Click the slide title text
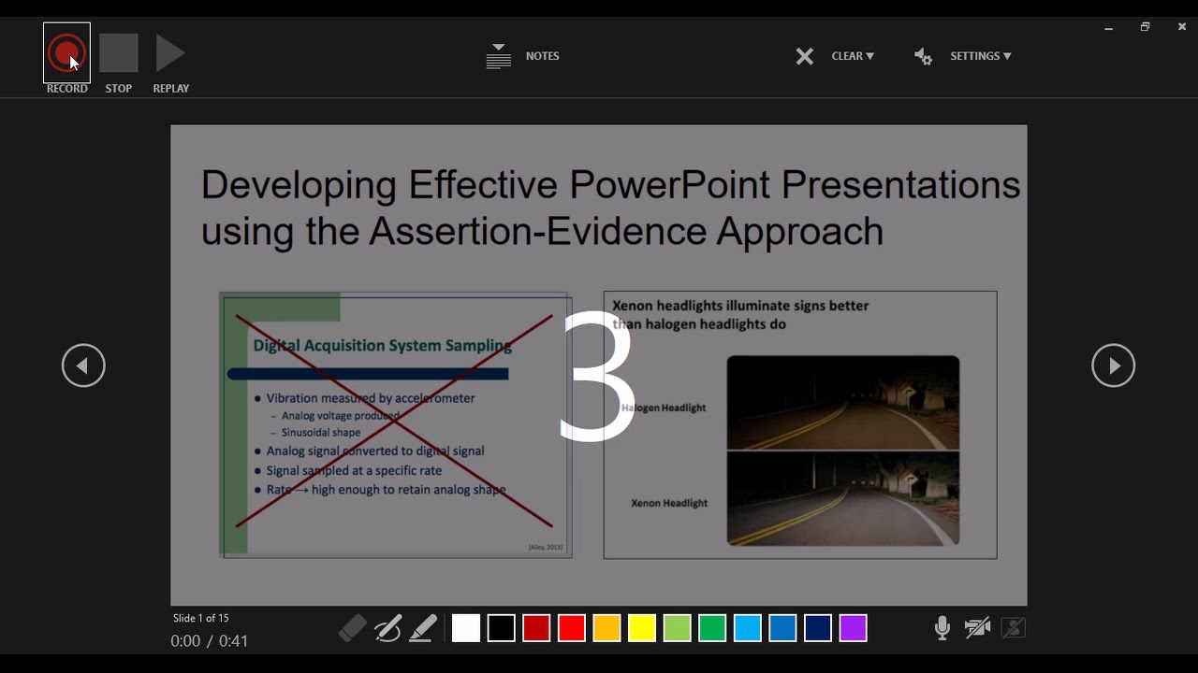1198x673 pixels. coord(610,208)
